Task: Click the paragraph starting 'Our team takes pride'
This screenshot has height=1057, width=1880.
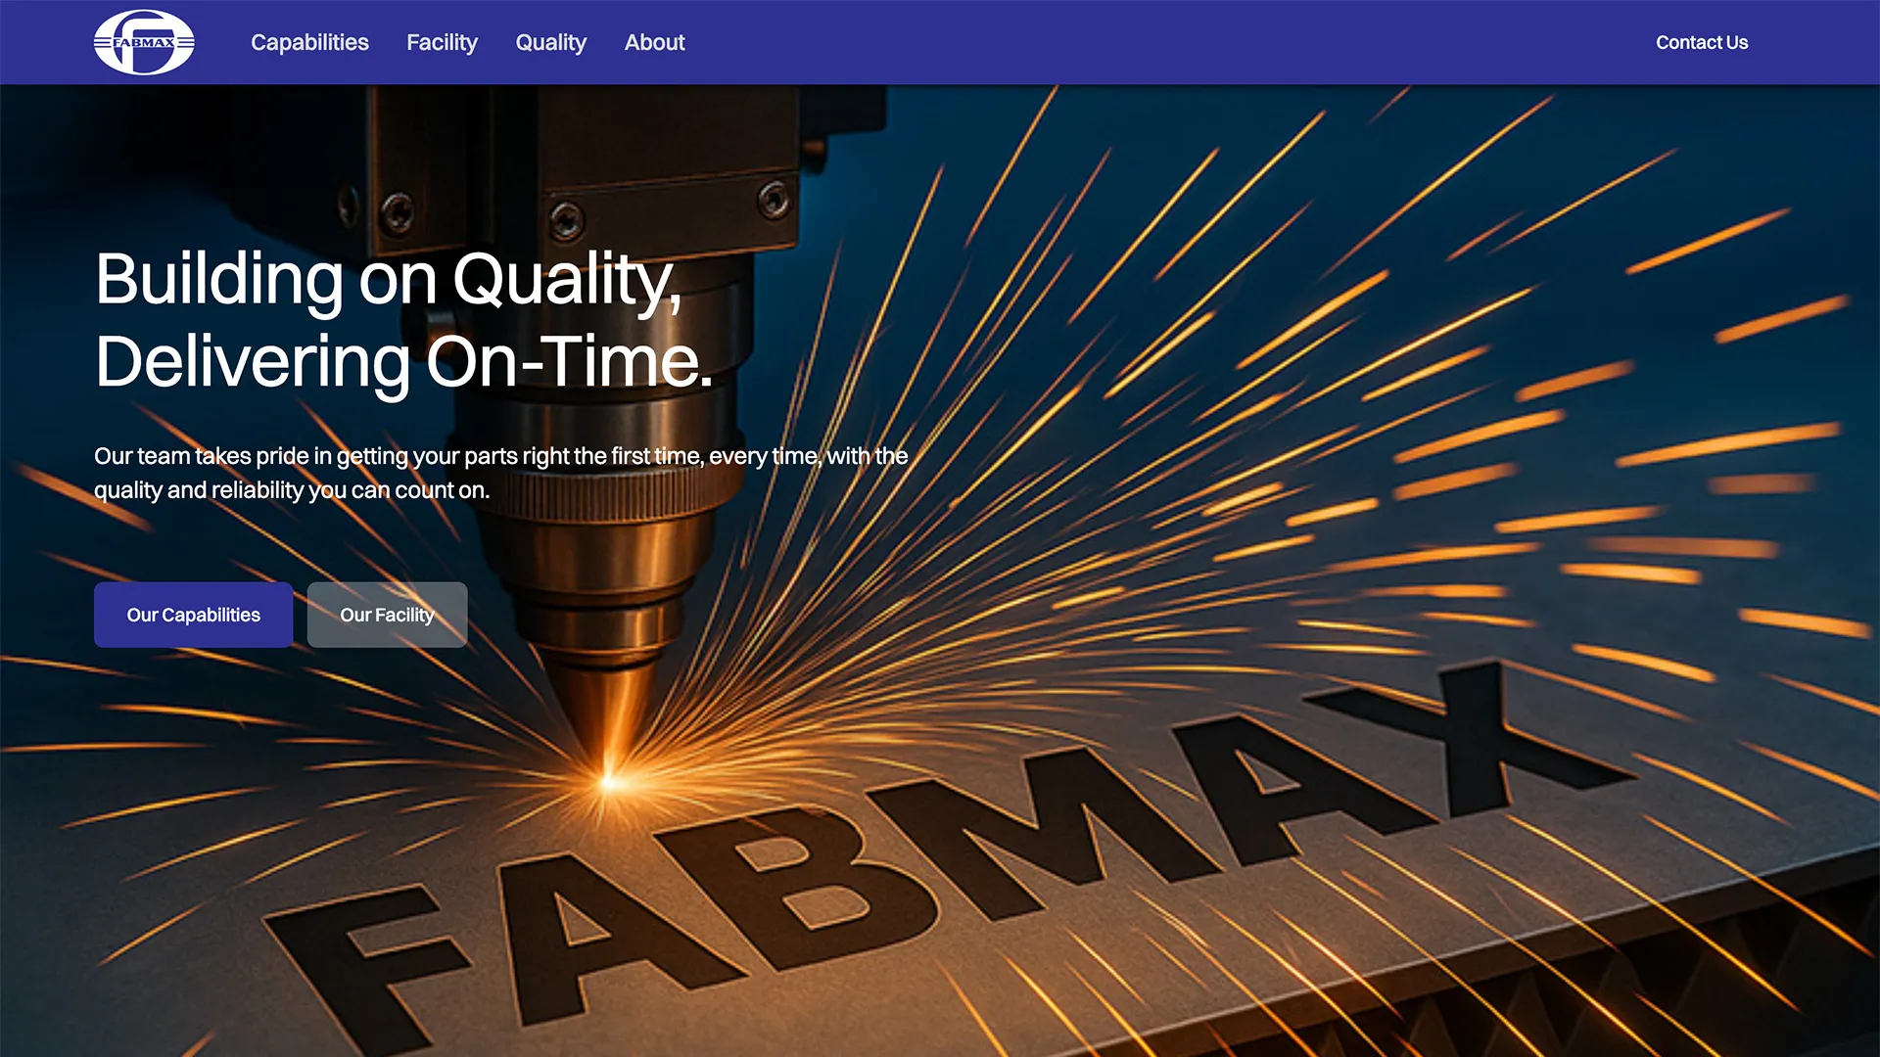Action: pyautogui.click(x=501, y=473)
